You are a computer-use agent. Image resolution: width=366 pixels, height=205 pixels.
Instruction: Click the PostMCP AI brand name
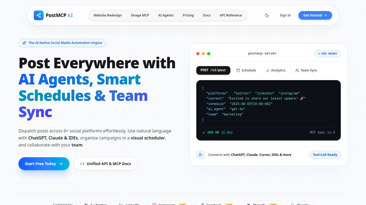click(59, 15)
